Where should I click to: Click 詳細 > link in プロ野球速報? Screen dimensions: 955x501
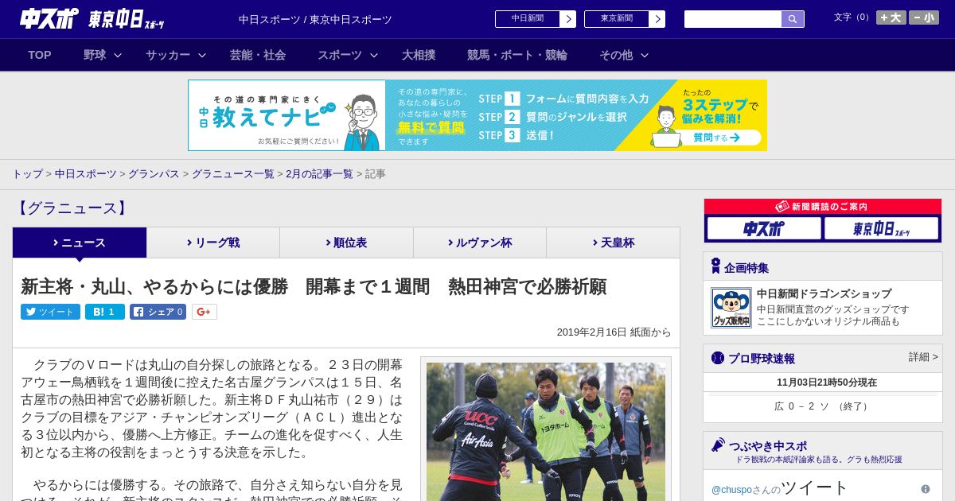pyautogui.click(x=923, y=357)
